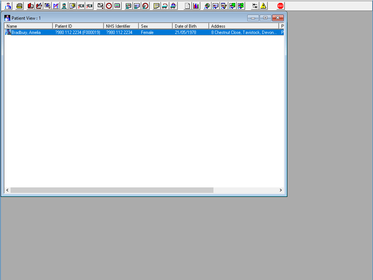The width and height of the screenshot is (373, 280).
Task: Click the person with form and pencil icon
Action: (224, 6)
